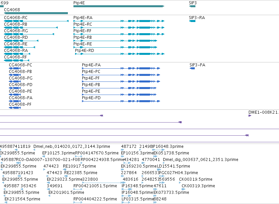The image size is (279, 204).
Task: Select the DME1-008K21 clone label
Action: tap(264, 112)
